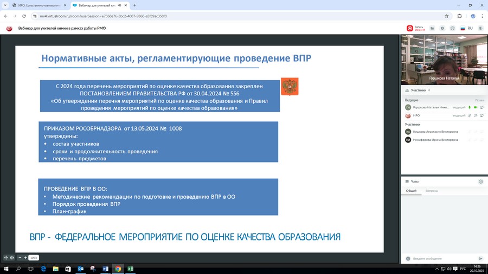The width and height of the screenshot is (488, 274).
Task: Toggle microphone for Горшкова Наталья
Action: click(x=470, y=107)
